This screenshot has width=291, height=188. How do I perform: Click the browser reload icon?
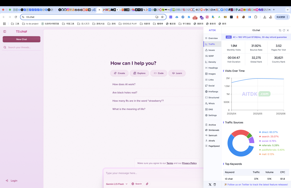pos(16,17)
